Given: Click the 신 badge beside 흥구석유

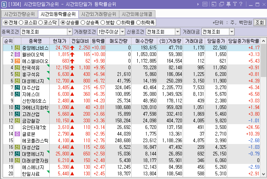Looking at the screenshot, I should pyautogui.click(x=17, y=74).
